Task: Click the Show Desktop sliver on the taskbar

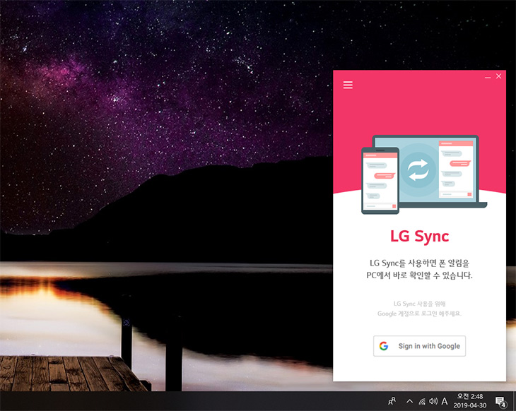Action: tap(514, 401)
